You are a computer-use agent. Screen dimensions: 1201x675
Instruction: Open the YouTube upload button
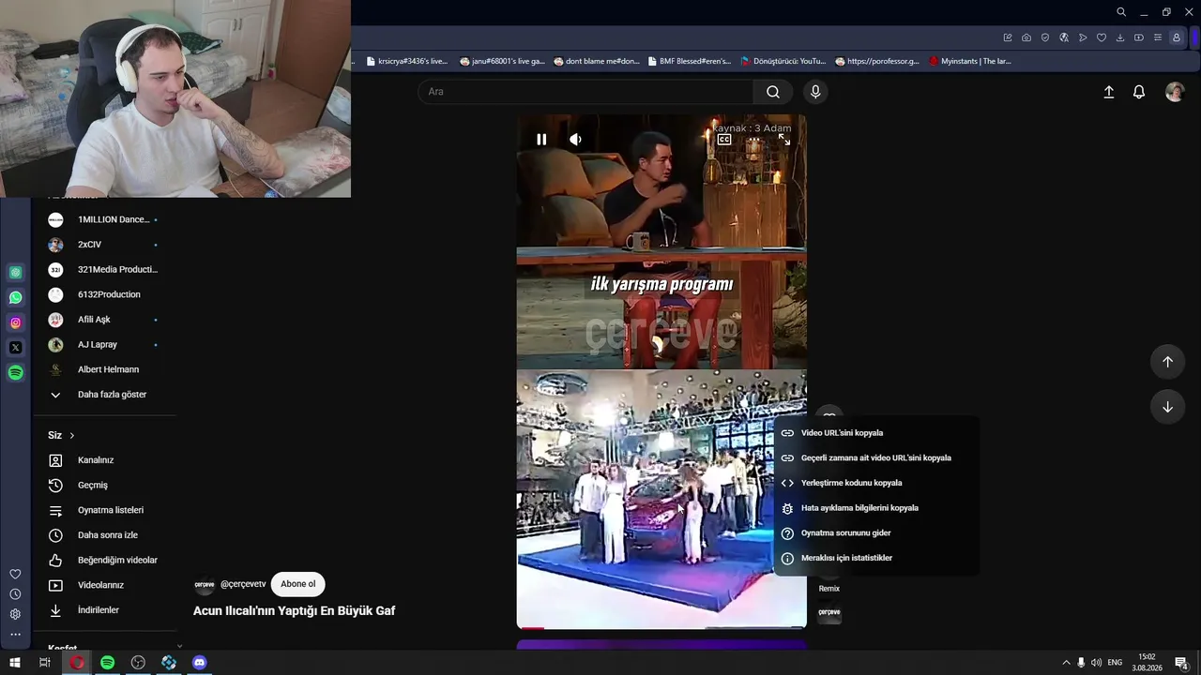pyautogui.click(x=1108, y=92)
